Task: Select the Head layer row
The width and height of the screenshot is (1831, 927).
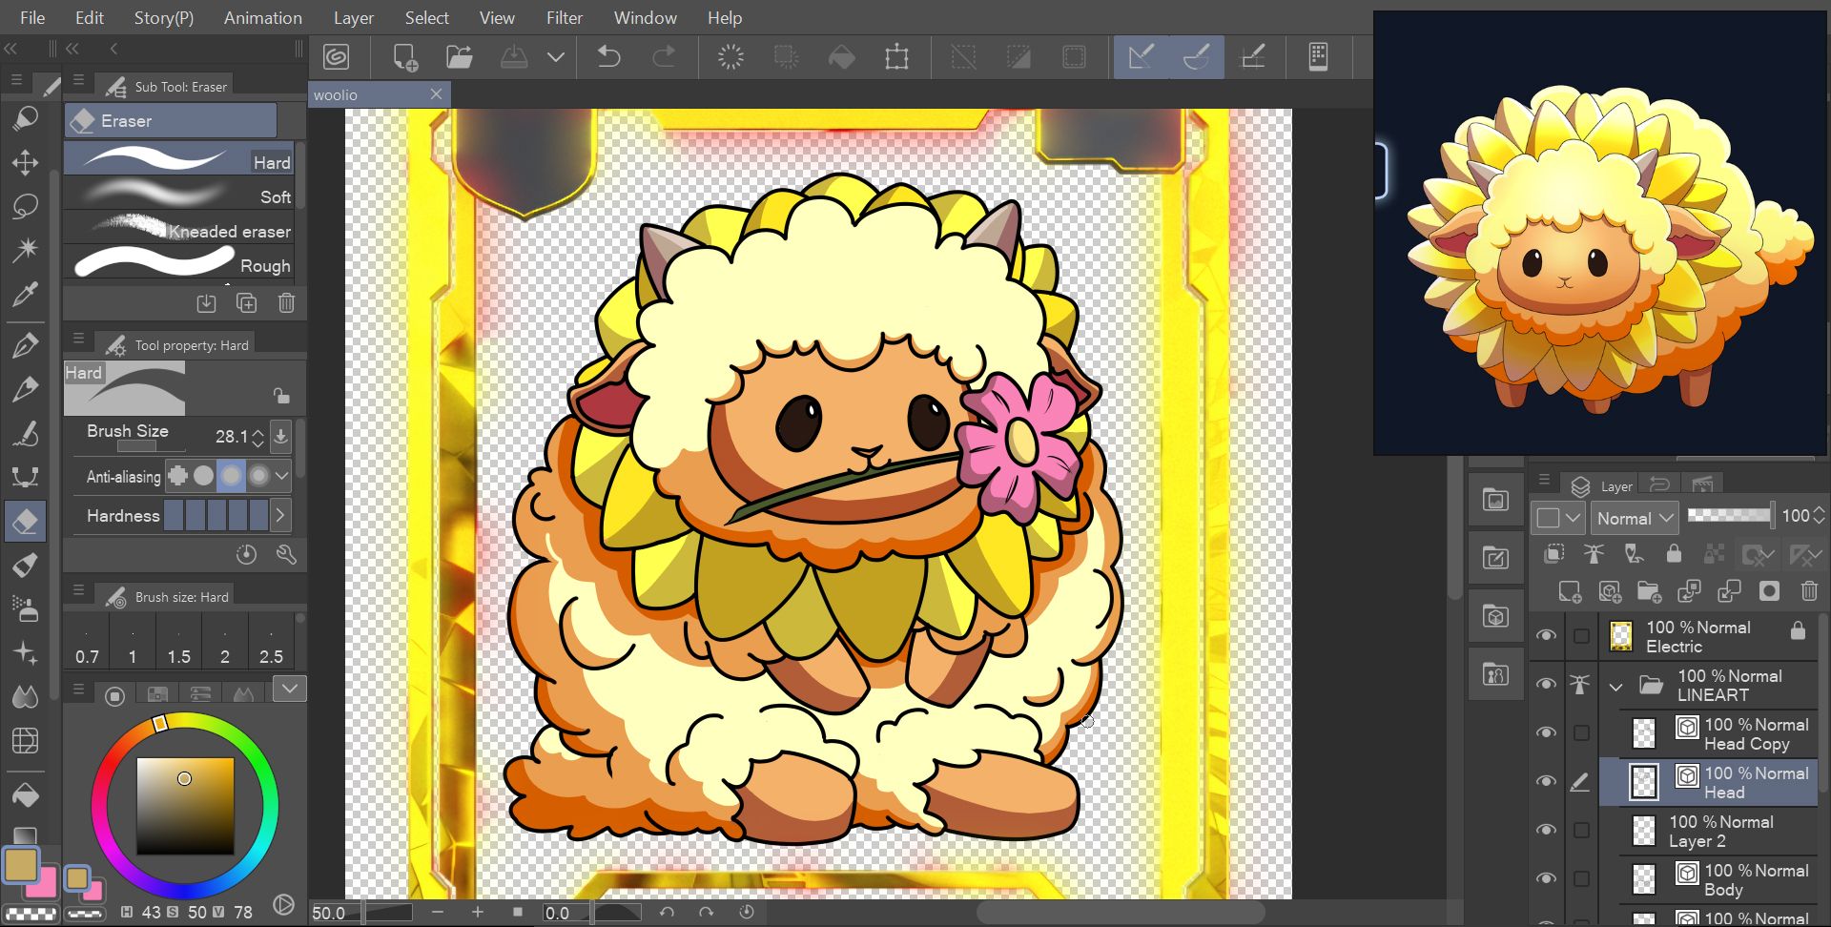Action: pyautogui.click(x=1707, y=782)
